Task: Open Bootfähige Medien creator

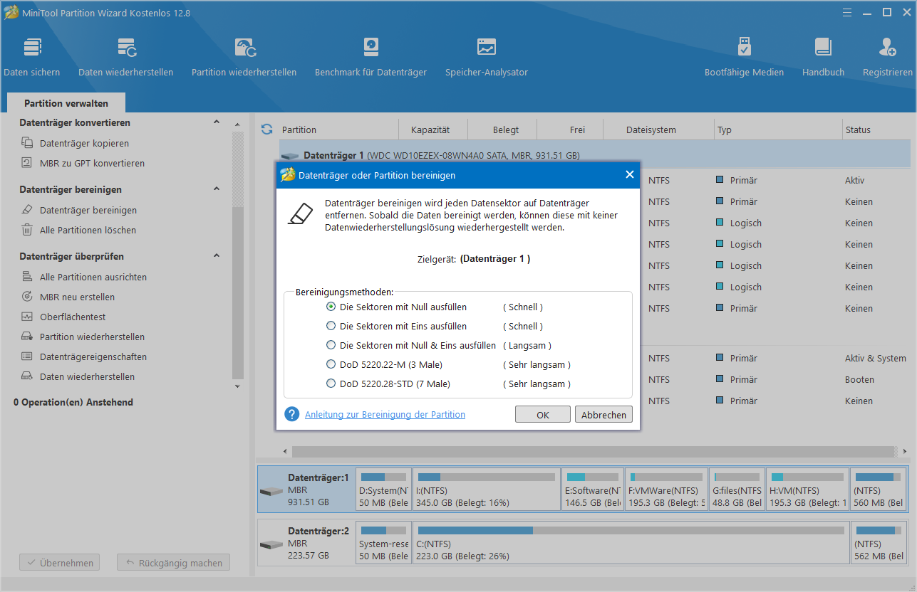Action: (744, 57)
